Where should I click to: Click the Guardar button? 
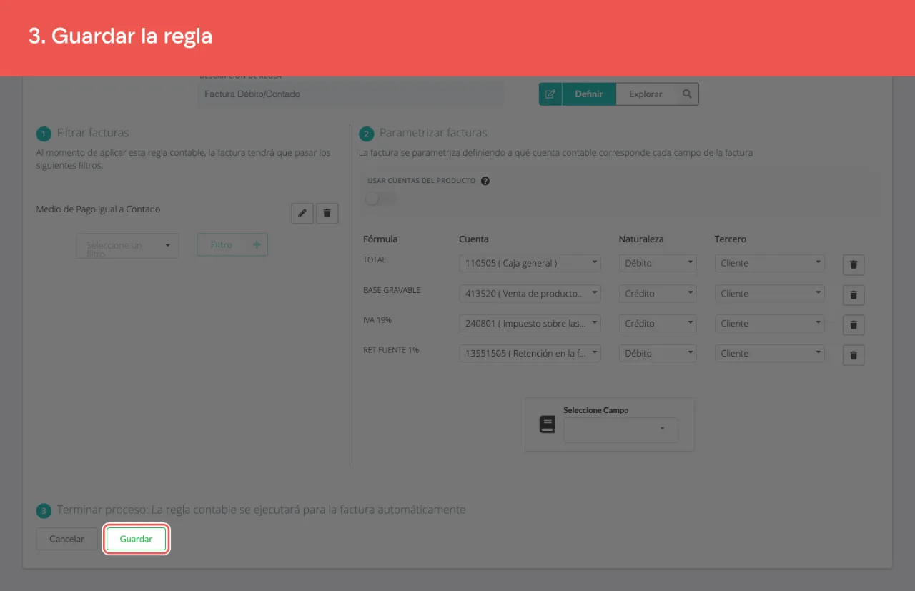tap(136, 539)
